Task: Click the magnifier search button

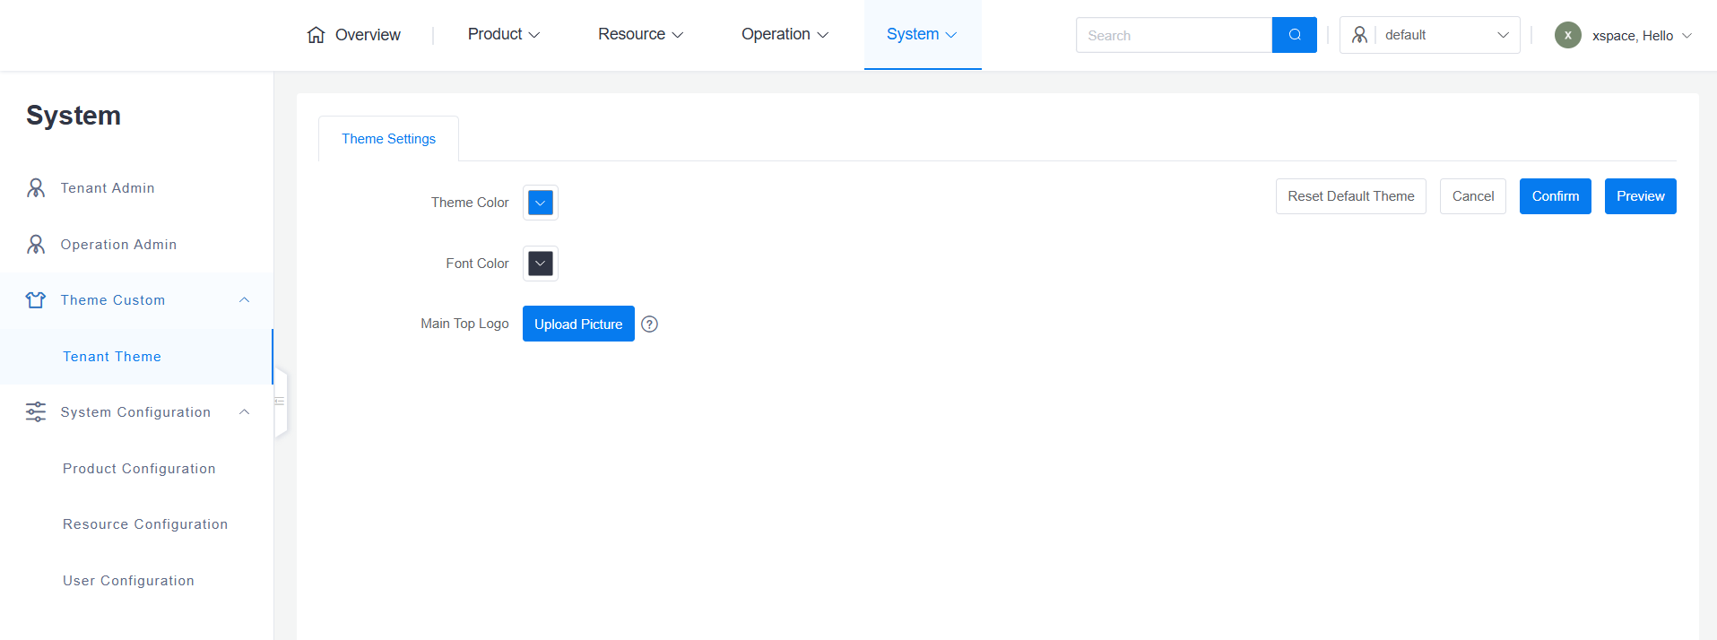Action: [1294, 35]
